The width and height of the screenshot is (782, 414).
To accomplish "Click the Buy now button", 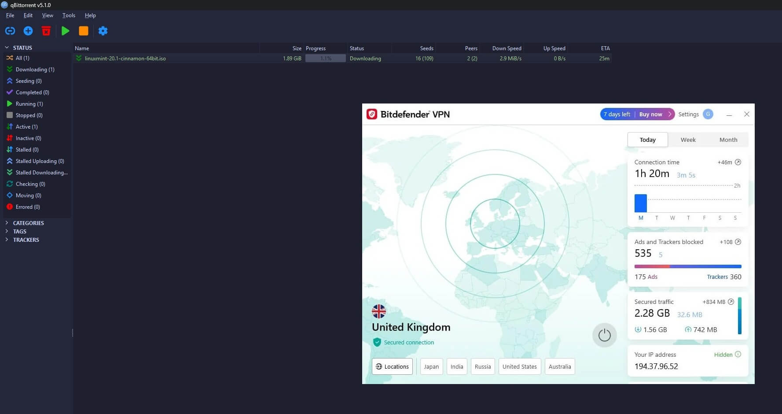I will pyautogui.click(x=650, y=114).
